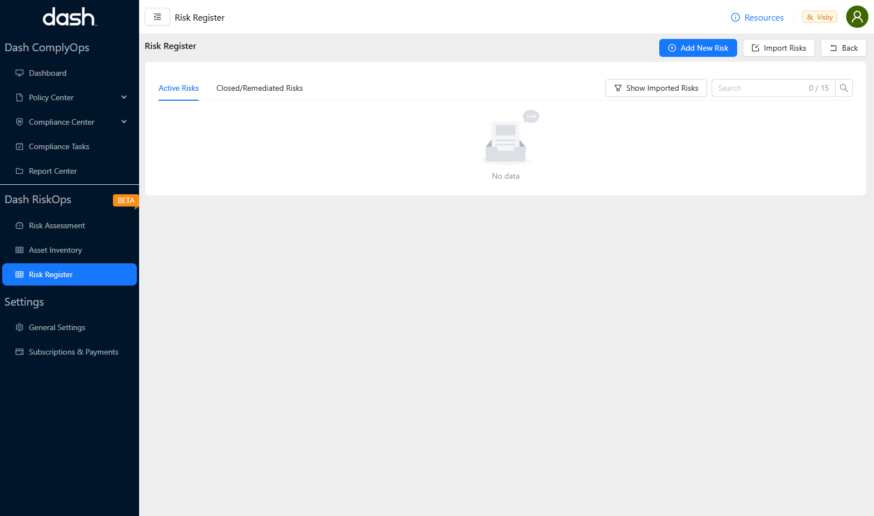Screen dimensions: 874x516
Task: Open General Settings page
Action: pos(57,327)
